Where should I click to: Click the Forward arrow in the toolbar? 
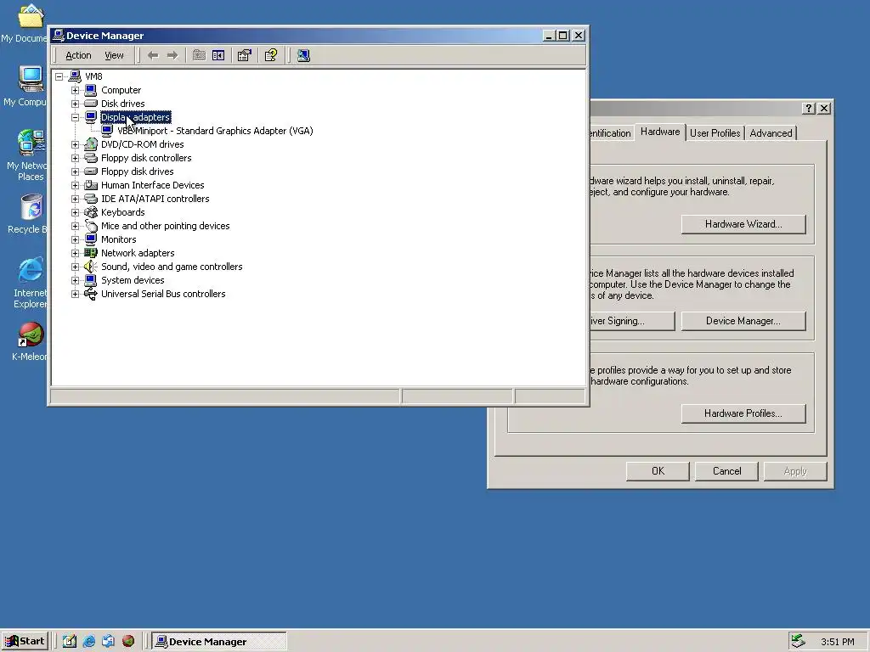coord(172,55)
